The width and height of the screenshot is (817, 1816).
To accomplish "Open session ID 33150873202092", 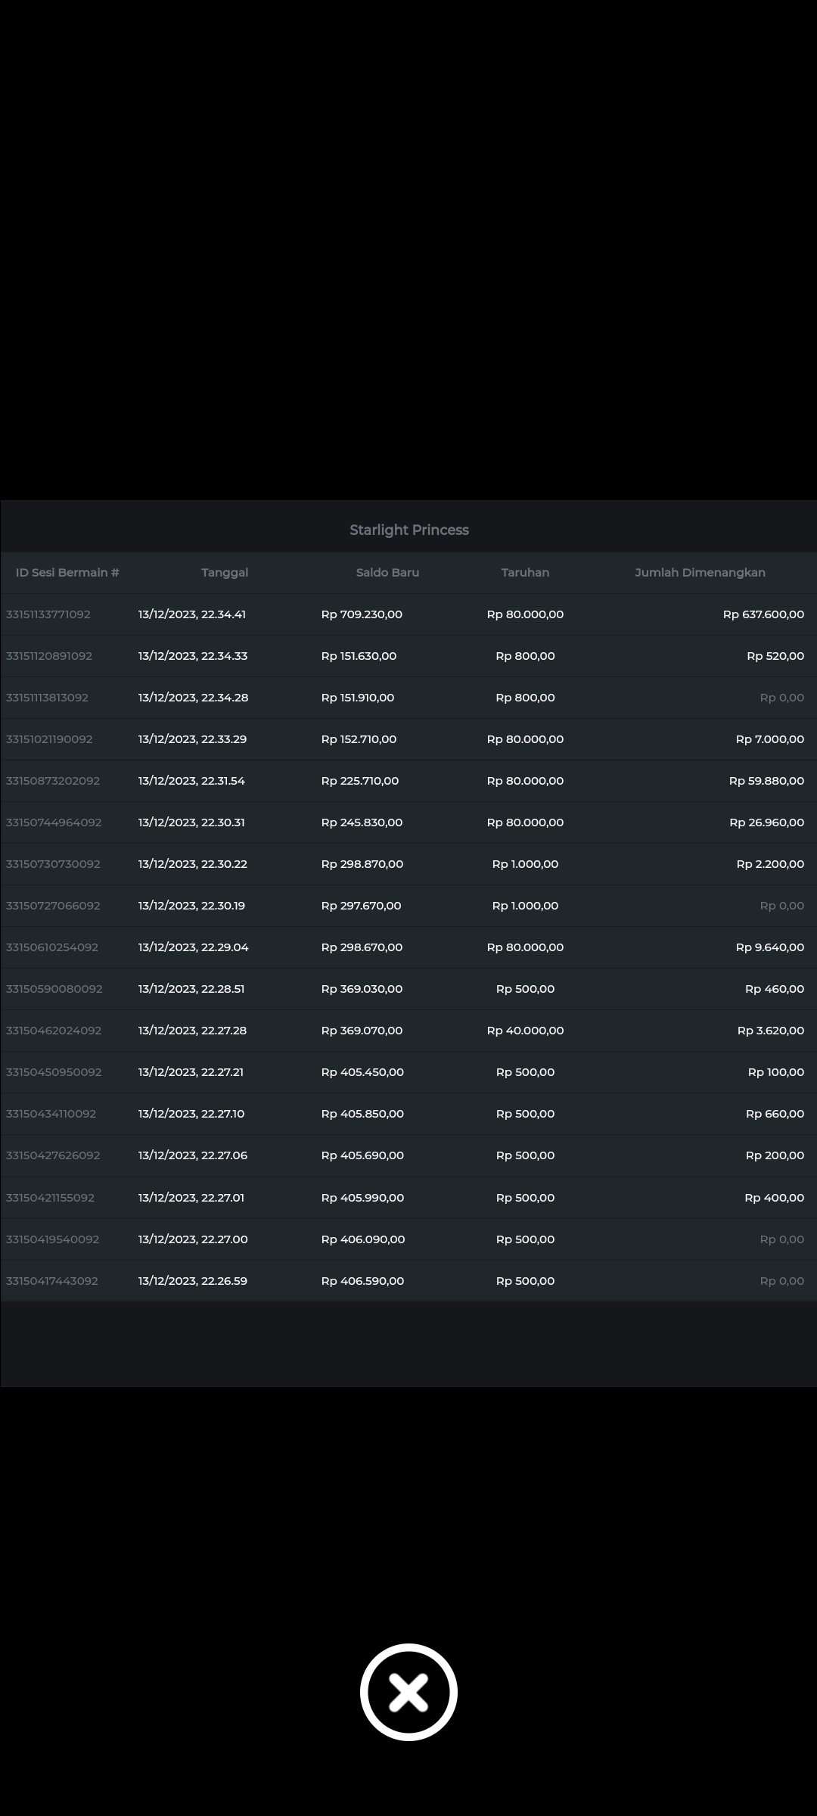I will [53, 781].
